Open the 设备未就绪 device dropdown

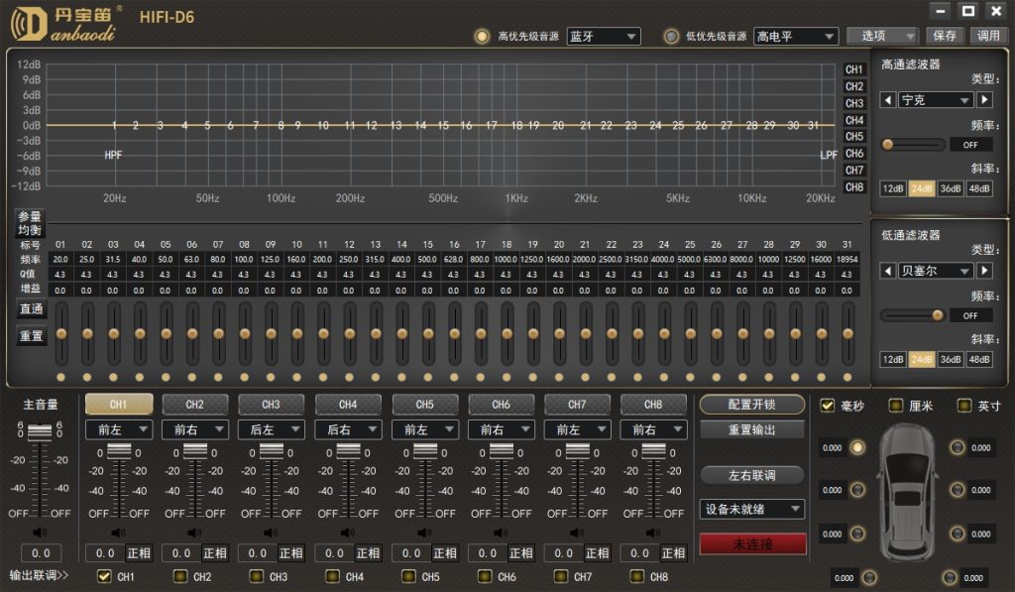752,509
